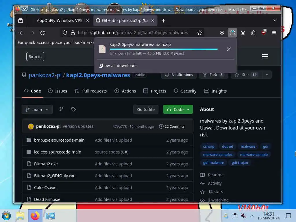Expand hidden system tray icons chevron
The width and height of the screenshot is (296, 222).
tap(252, 216)
